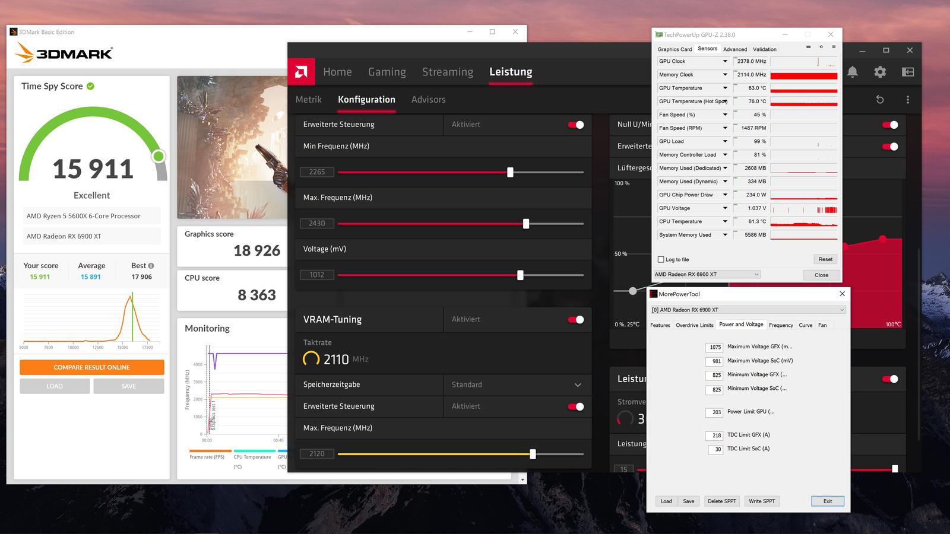950x534 pixels.
Task: Click the power consumption gauge under Leistung
Action: pyautogui.click(x=625, y=418)
